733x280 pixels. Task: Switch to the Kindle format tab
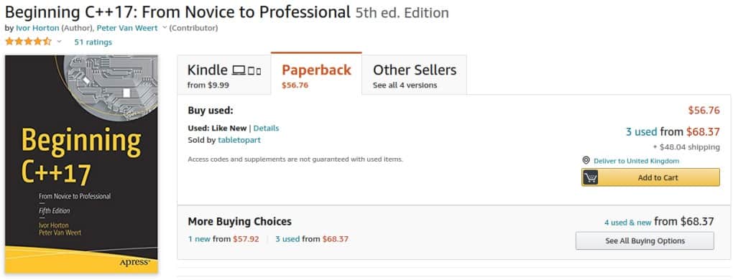224,75
